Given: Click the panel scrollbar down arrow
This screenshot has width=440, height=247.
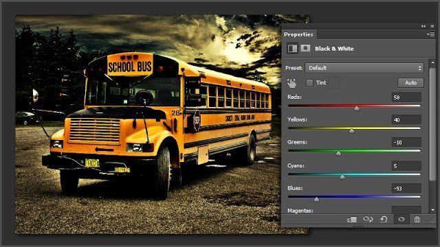Looking at the screenshot, I should click(x=432, y=210).
